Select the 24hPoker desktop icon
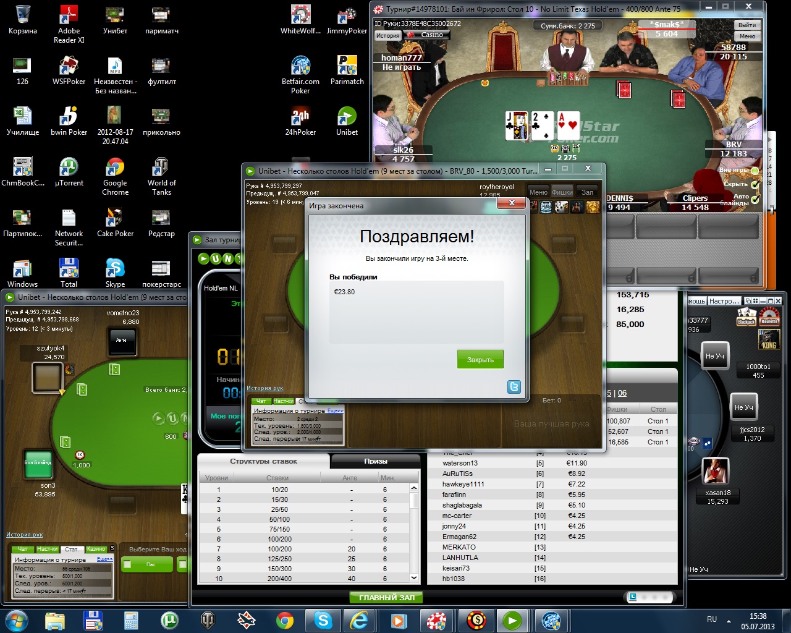This screenshot has height=633, width=791. [x=300, y=121]
